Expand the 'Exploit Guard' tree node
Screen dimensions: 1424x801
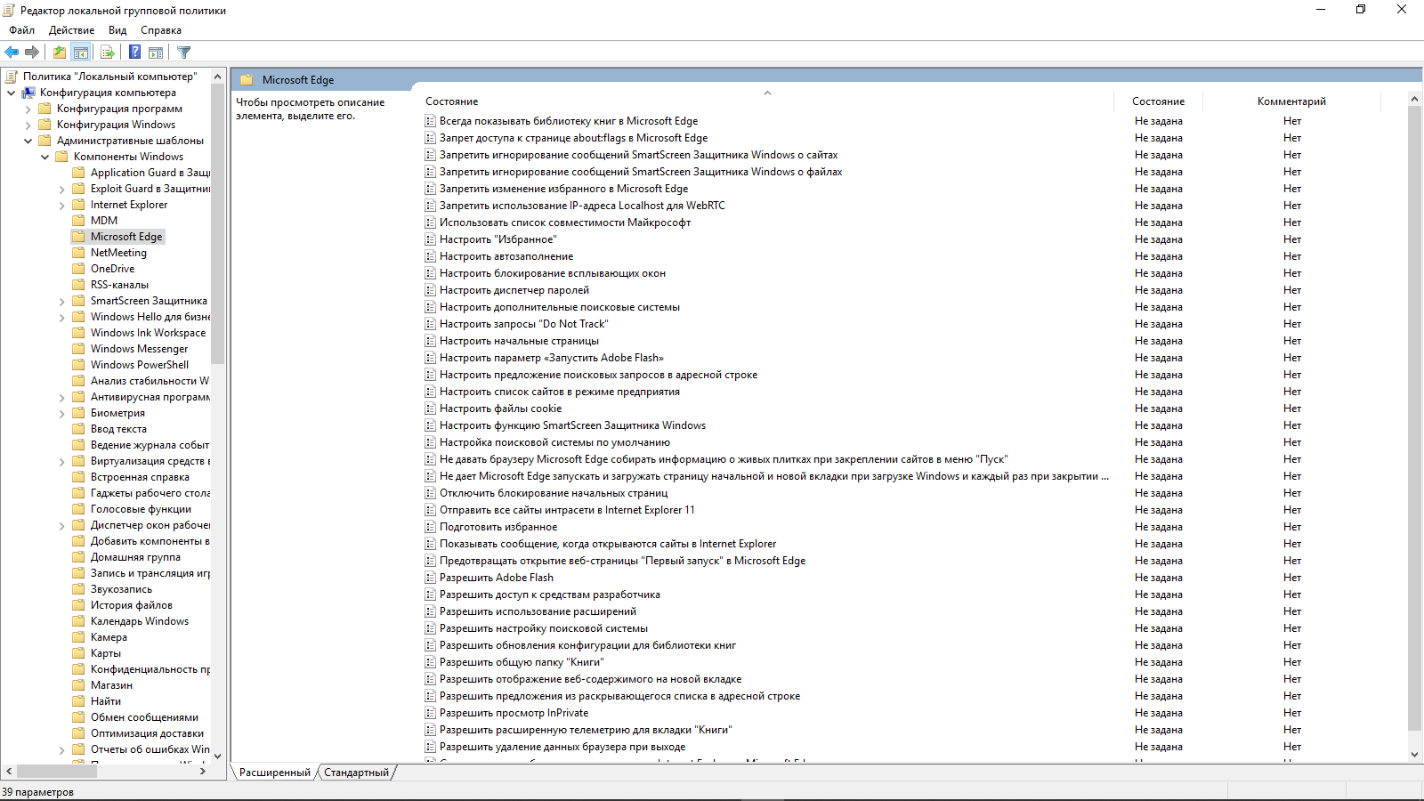click(61, 189)
